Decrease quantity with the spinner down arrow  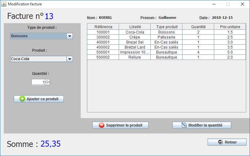(47, 84)
